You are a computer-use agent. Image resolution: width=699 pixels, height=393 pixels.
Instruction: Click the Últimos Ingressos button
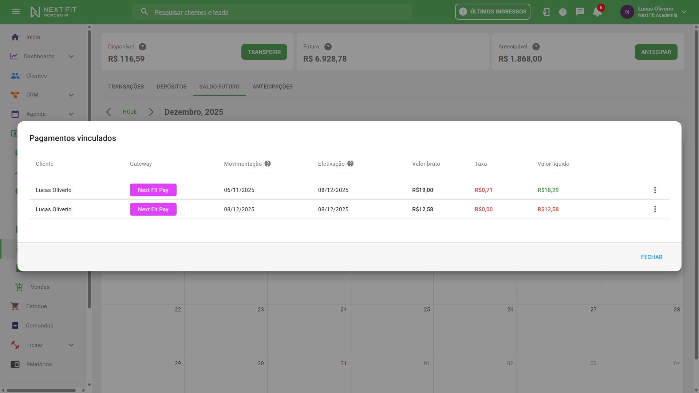tap(493, 12)
